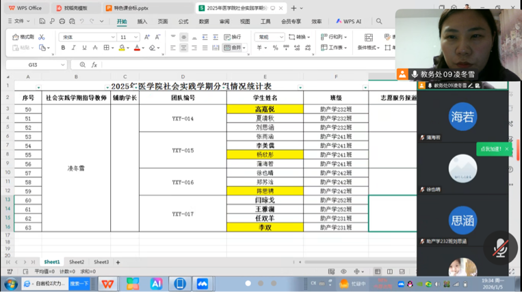Click the fx insert function icon
This screenshot has width=522, height=292.
[94, 65]
